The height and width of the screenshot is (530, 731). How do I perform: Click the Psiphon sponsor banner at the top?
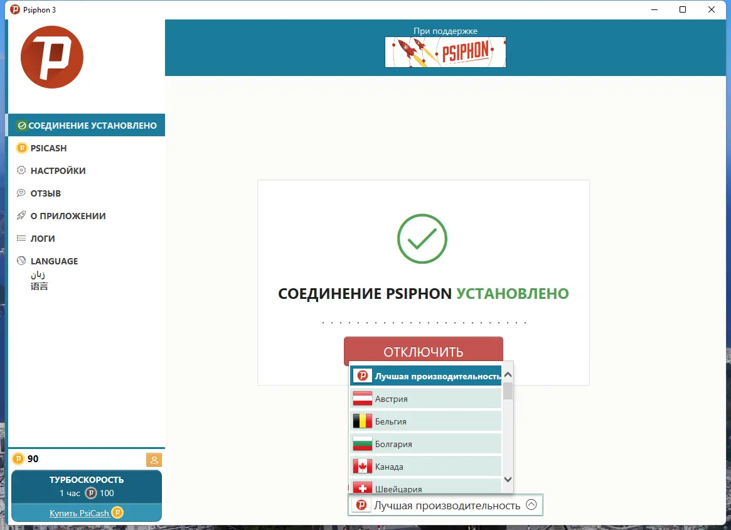tap(445, 52)
